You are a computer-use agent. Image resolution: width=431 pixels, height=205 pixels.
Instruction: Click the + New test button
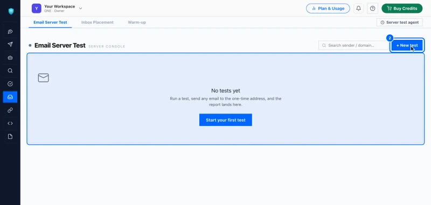pyautogui.click(x=407, y=45)
